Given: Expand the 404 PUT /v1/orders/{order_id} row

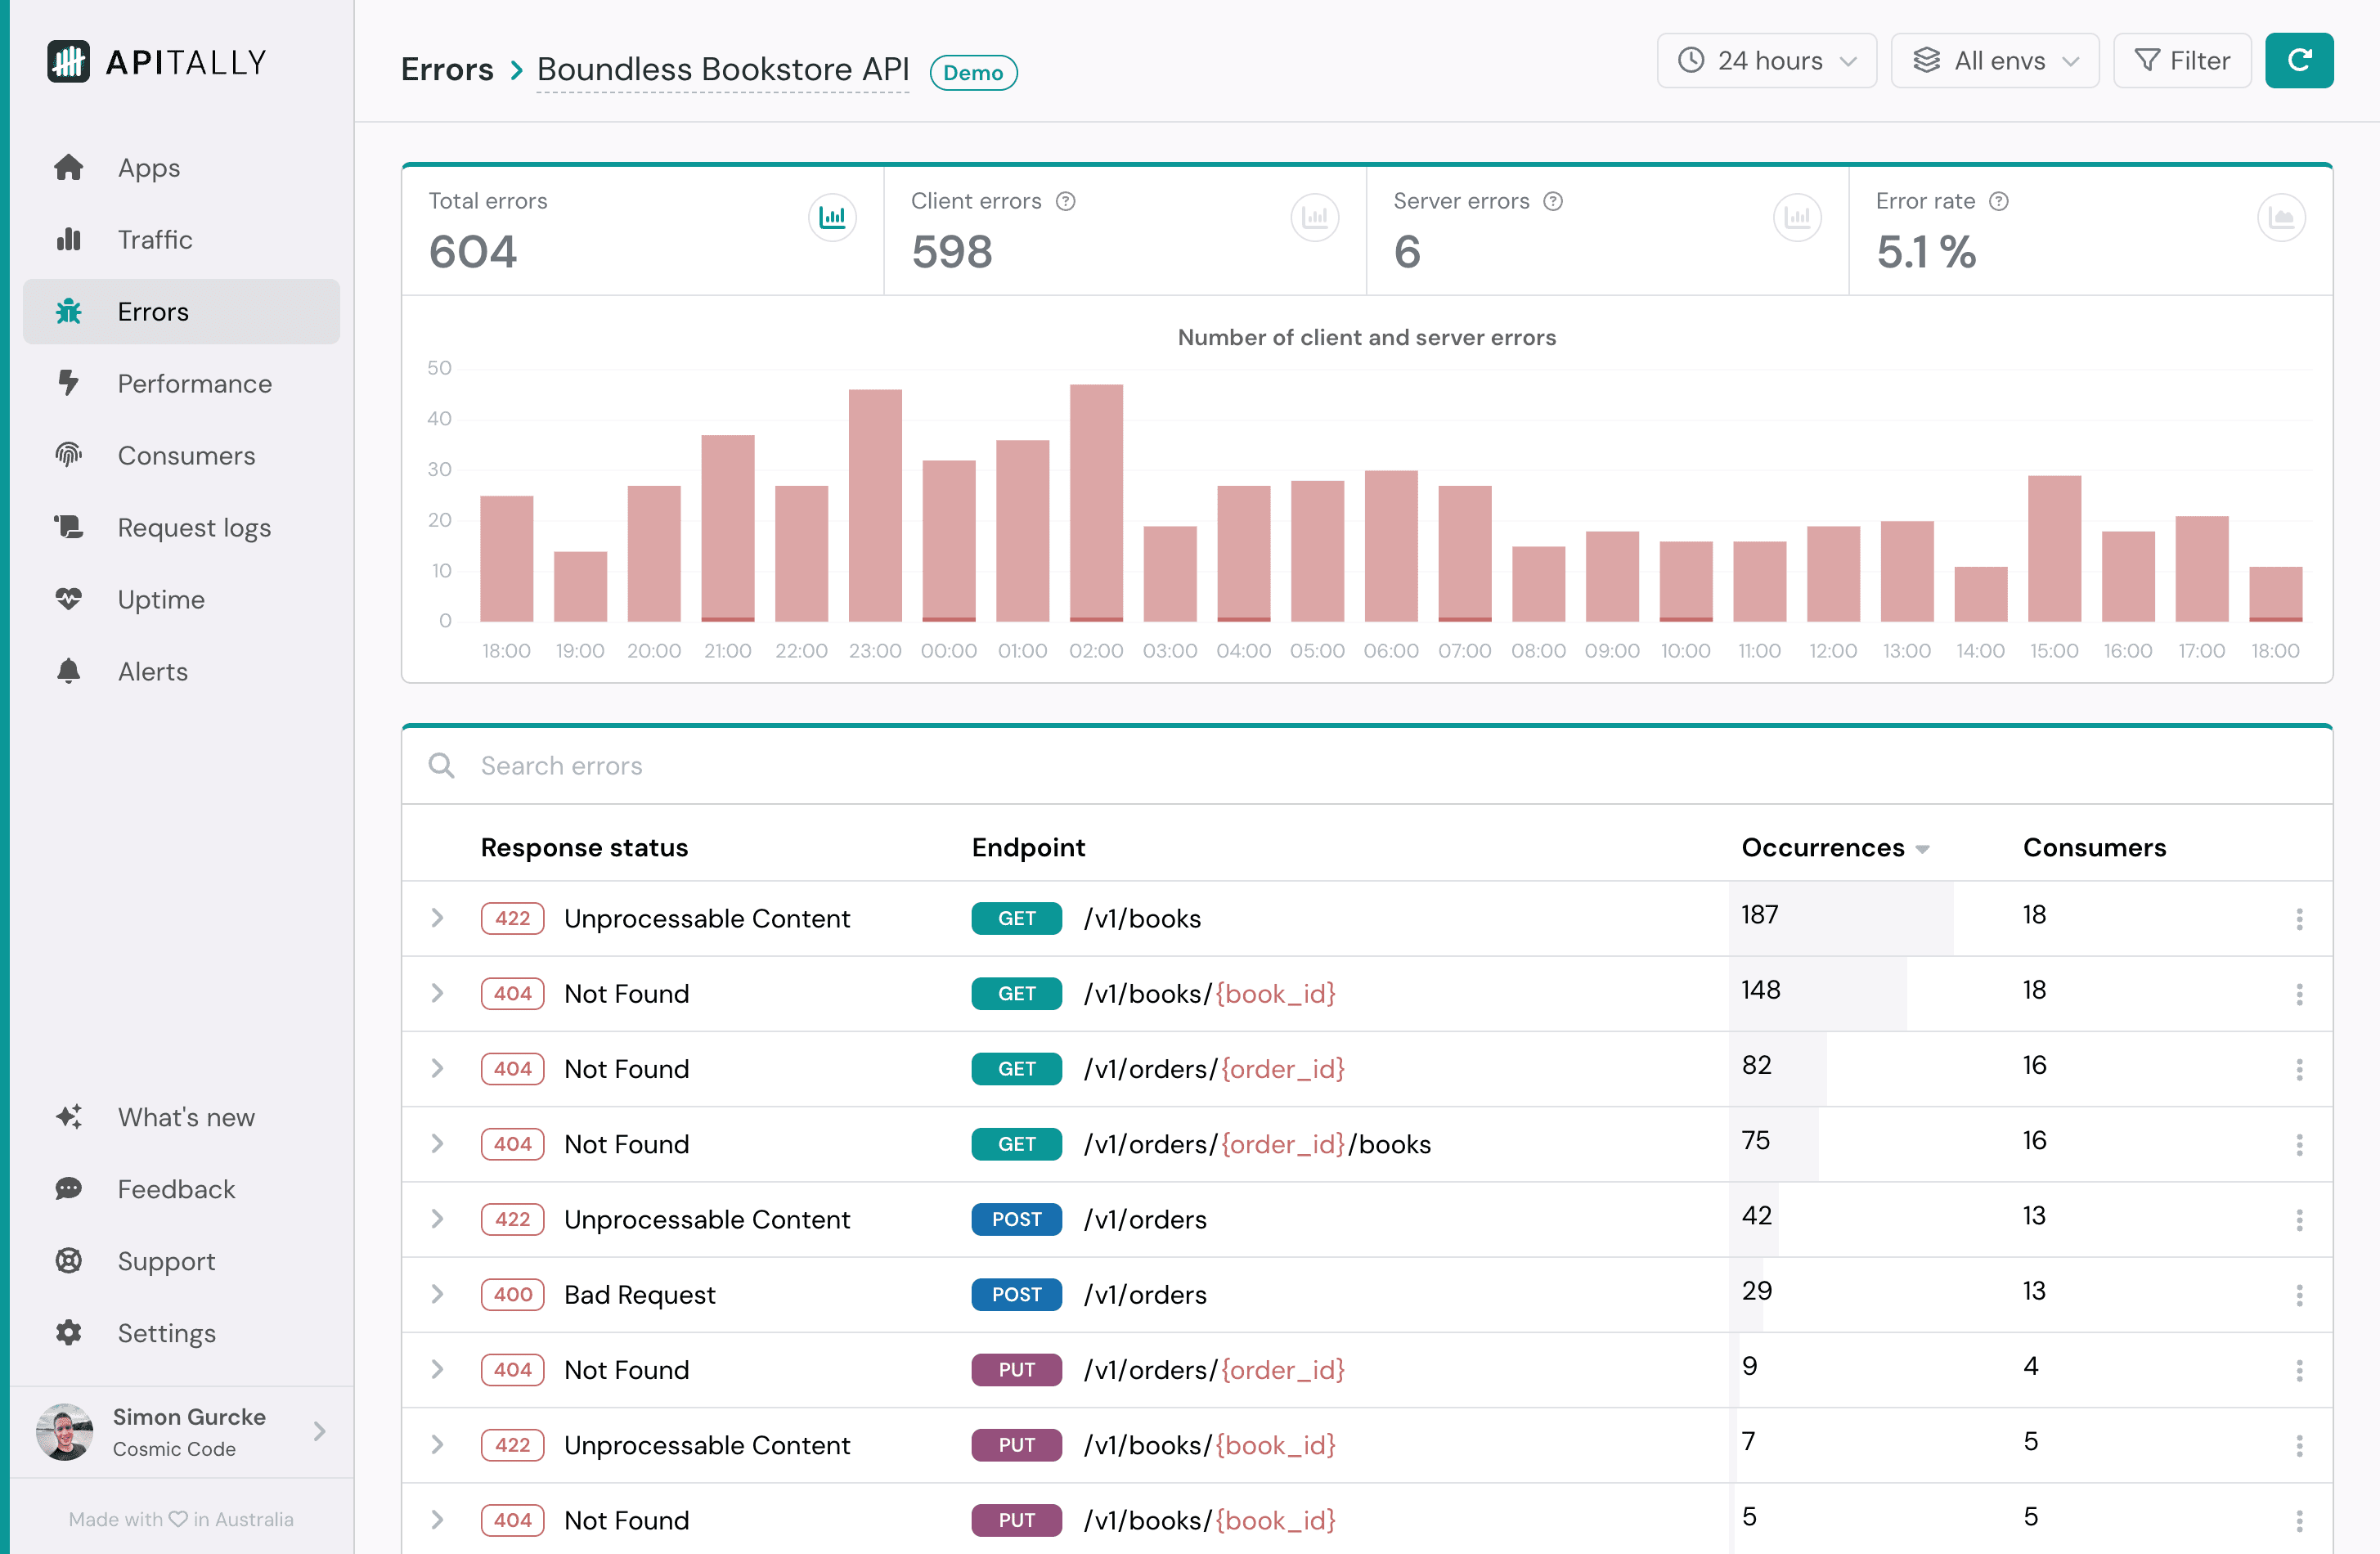Looking at the screenshot, I should (x=437, y=1369).
